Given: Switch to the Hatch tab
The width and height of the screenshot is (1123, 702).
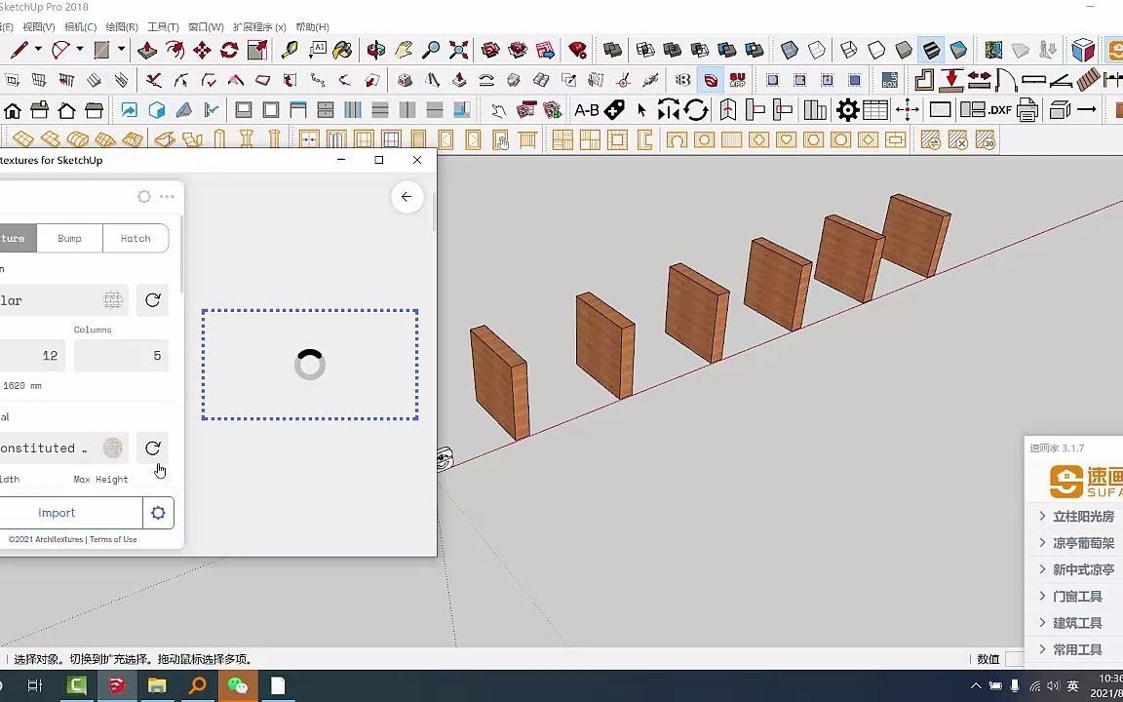Looking at the screenshot, I should [135, 238].
